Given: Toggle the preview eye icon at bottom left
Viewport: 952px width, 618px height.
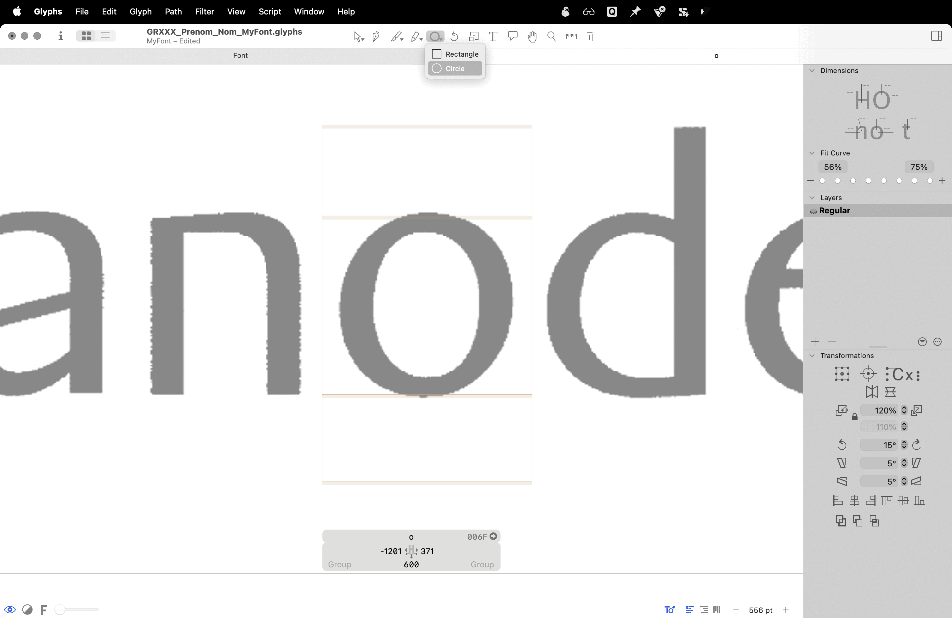Looking at the screenshot, I should (10, 610).
